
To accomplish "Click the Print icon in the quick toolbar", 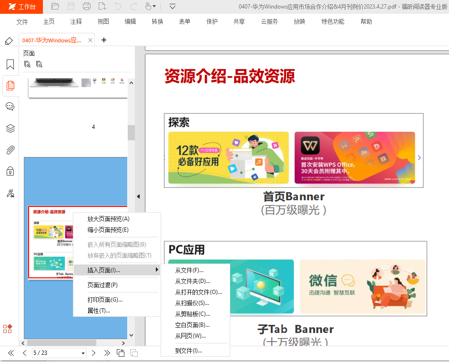I will pyautogui.click(x=86, y=7).
